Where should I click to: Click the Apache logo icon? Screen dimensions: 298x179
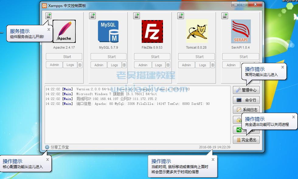[x=64, y=31]
